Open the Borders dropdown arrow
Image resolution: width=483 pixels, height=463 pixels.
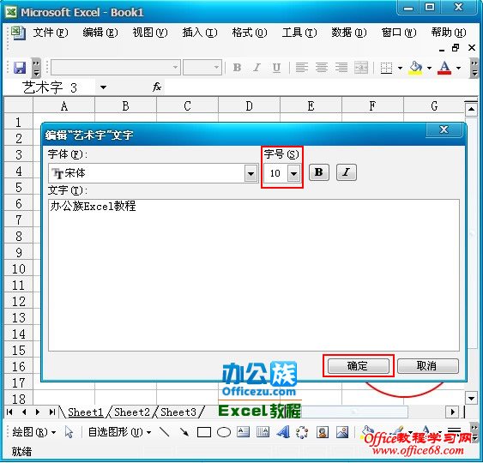tap(400, 68)
